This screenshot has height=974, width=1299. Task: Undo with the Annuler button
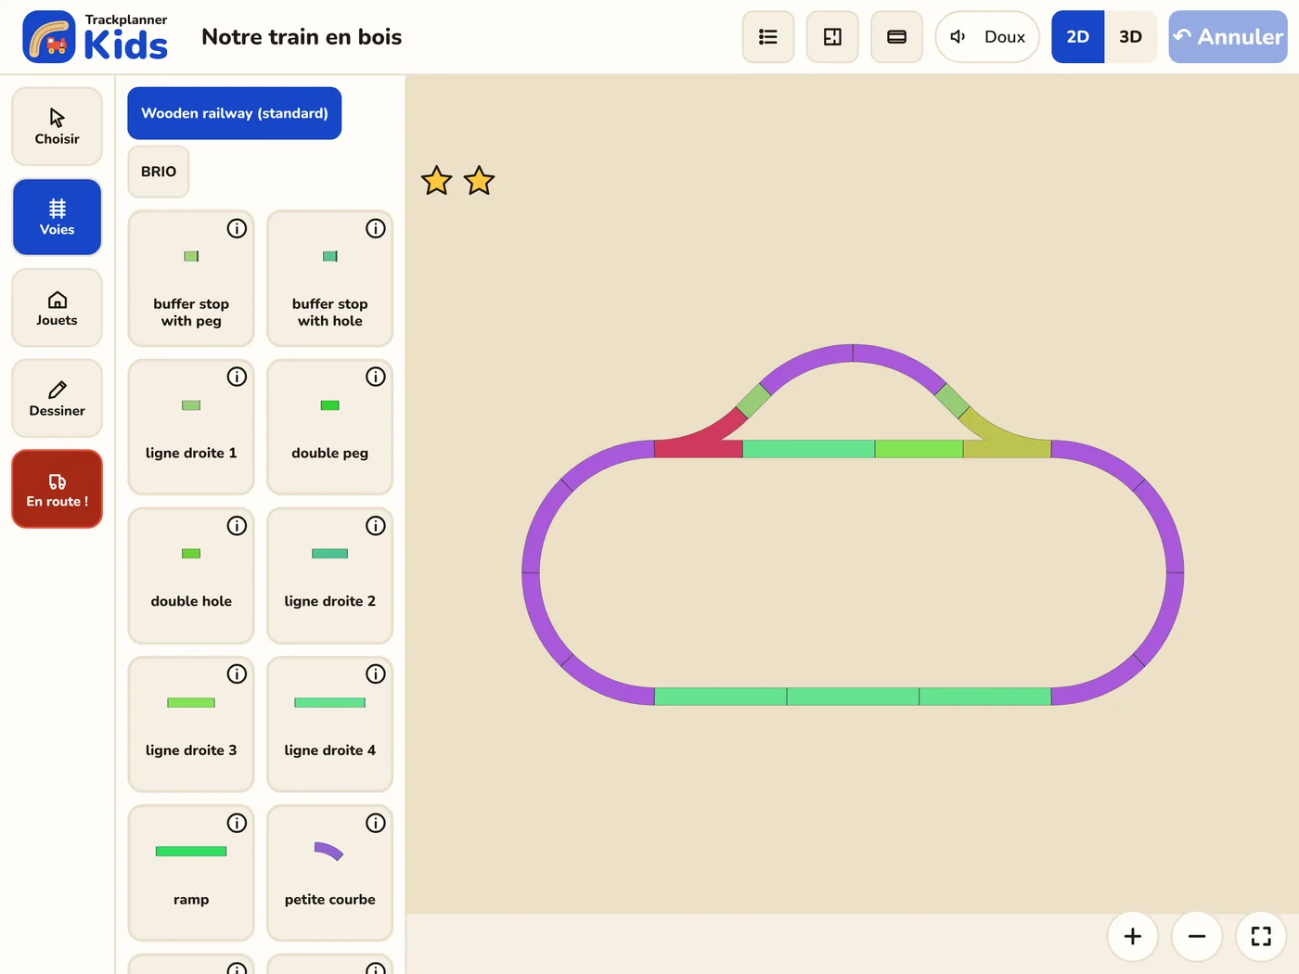pyautogui.click(x=1228, y=37)
